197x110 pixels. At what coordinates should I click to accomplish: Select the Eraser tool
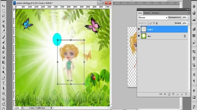tap(3, 57)
